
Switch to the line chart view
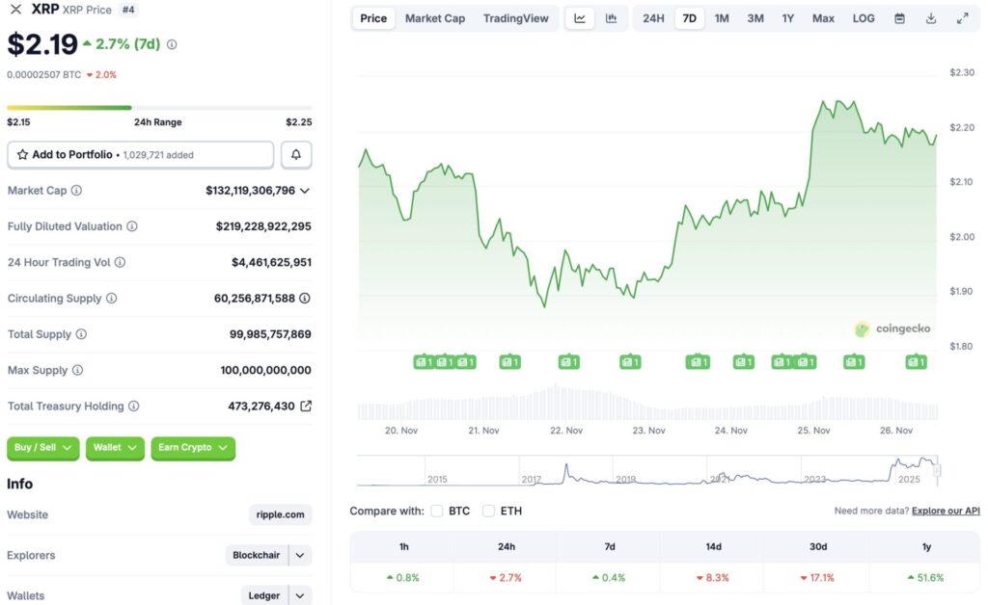[580, 17]
